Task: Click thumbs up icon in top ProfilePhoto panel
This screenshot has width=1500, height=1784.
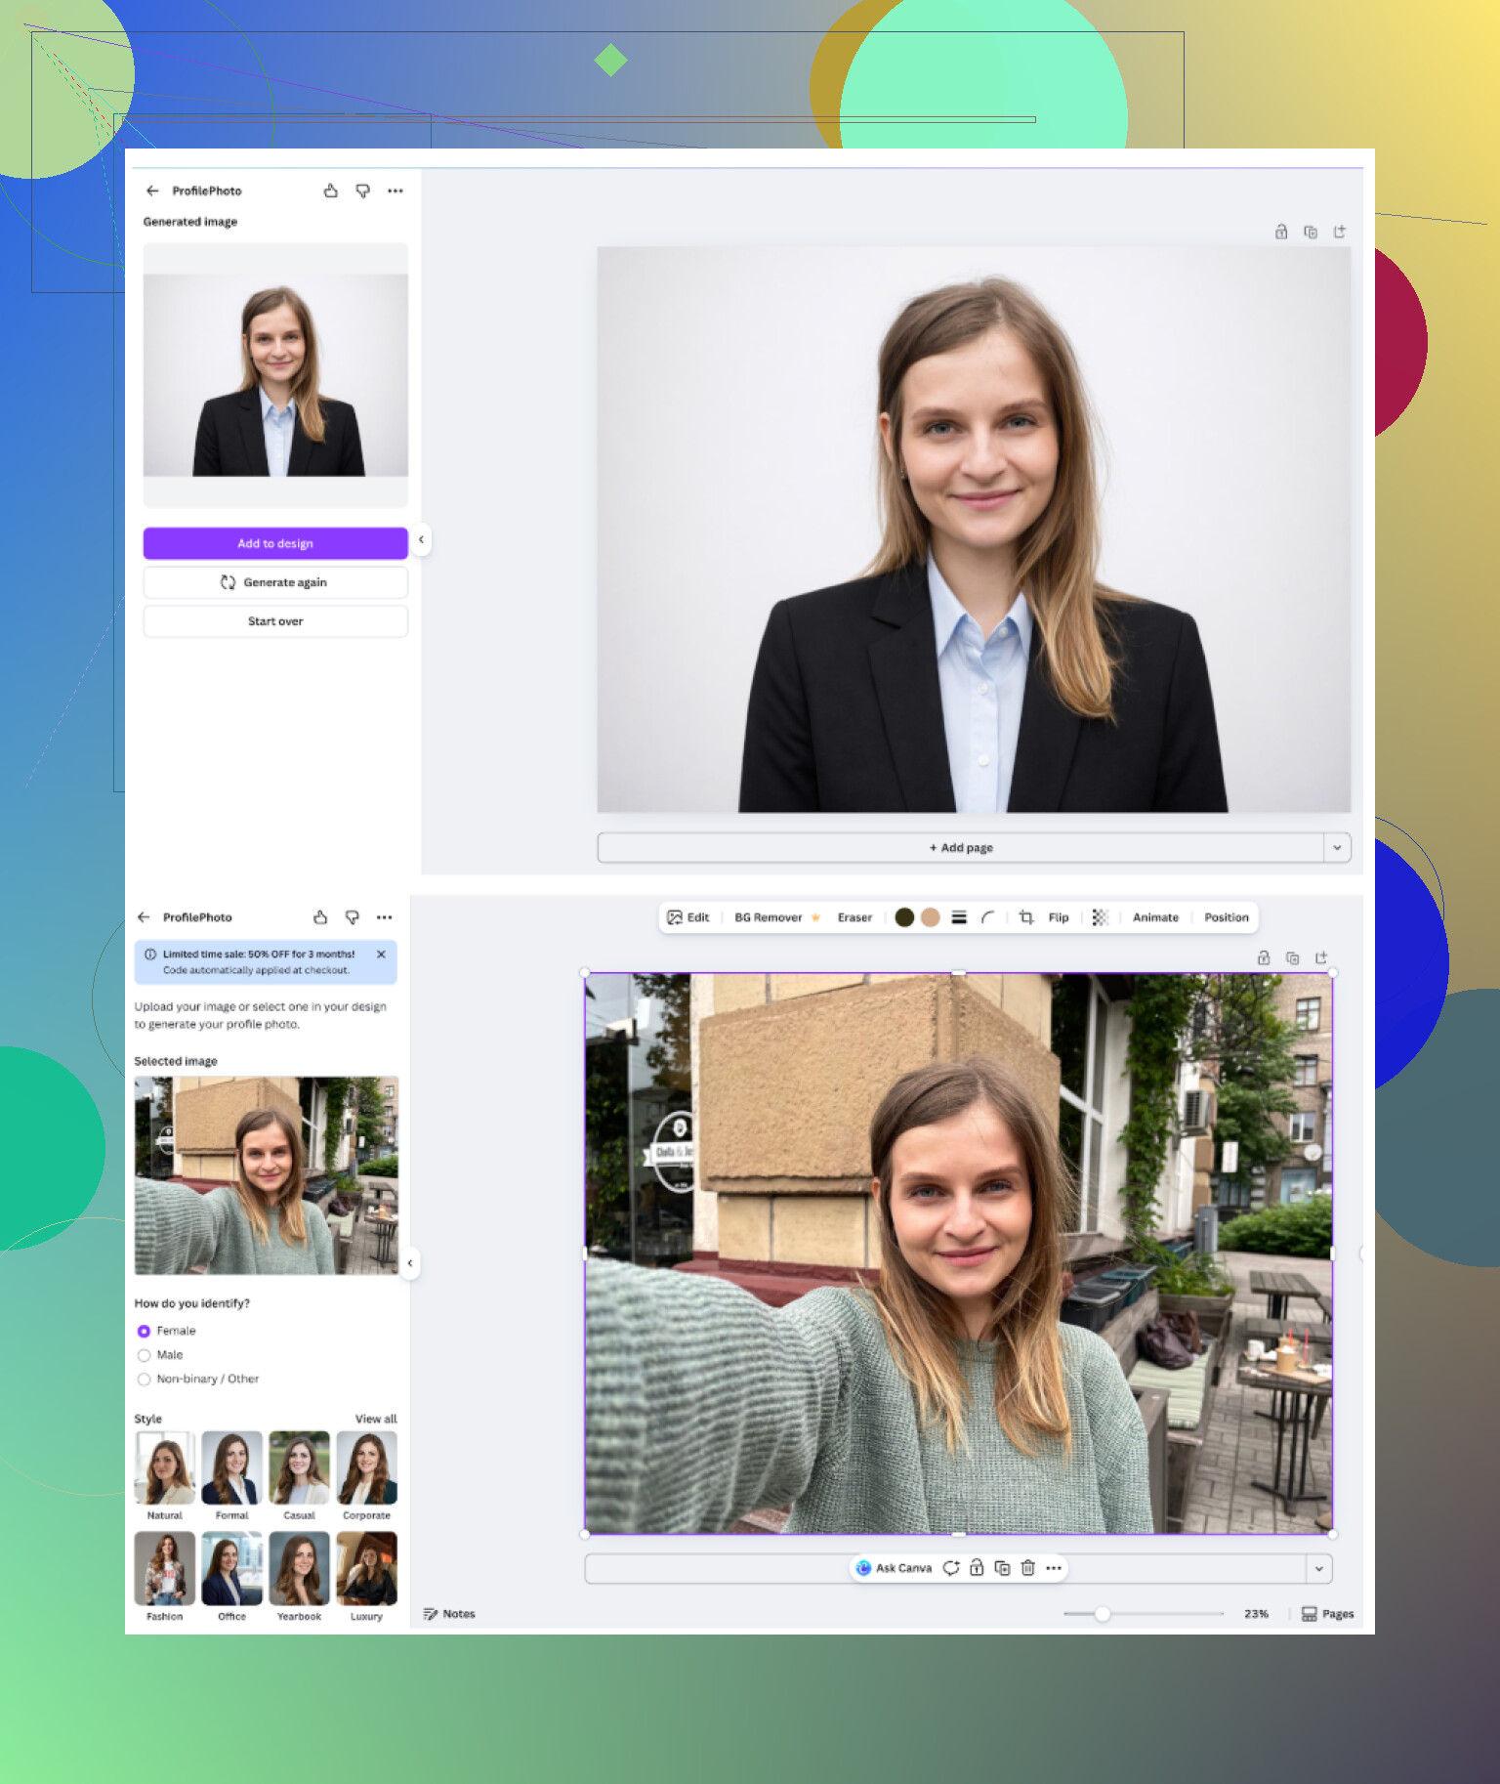Action: click(331, 191)
